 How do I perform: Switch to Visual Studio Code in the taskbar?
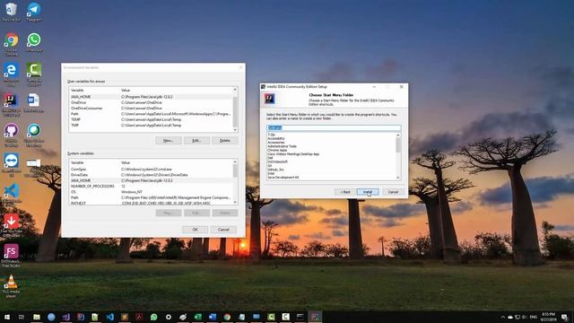pos(109,317)
